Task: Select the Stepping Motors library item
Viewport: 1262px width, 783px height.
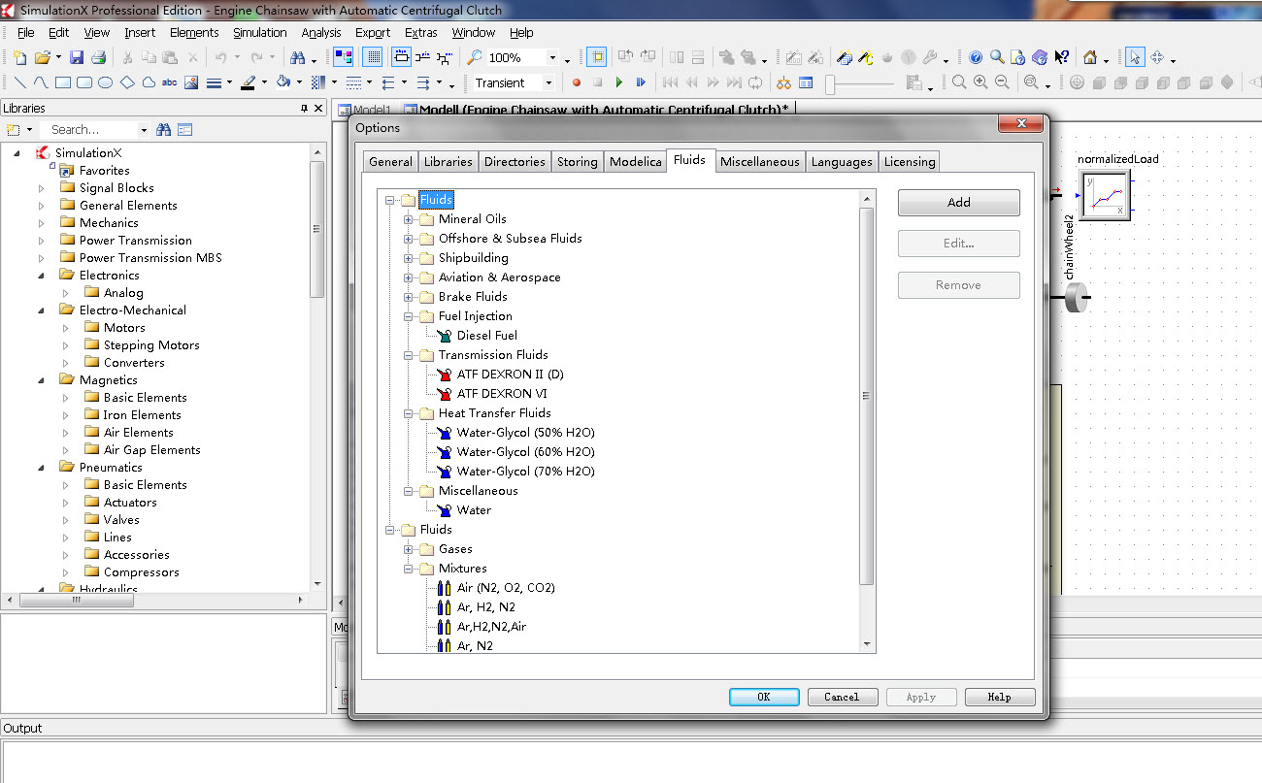Action: (x=151, y=345)
